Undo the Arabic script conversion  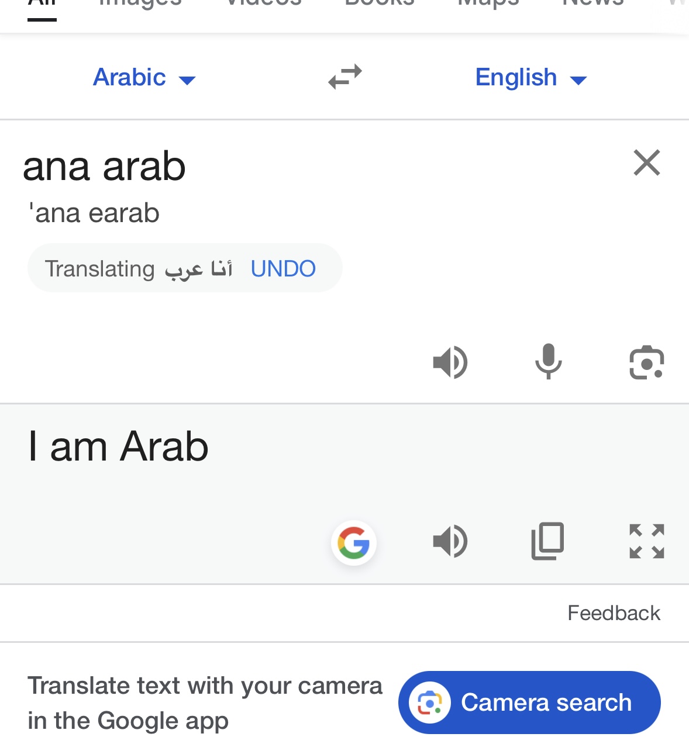[x=283, y=269]
